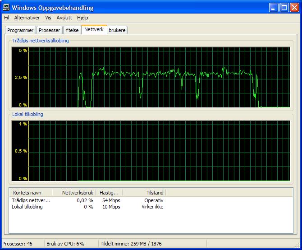Switch to the Ytelse tab

tap(72, 30)
